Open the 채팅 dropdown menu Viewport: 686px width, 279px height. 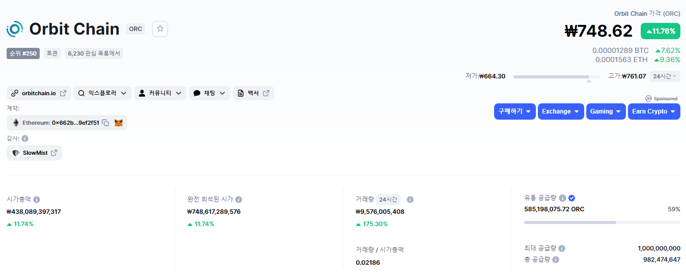pyautogui.click(x=210, y=93)
